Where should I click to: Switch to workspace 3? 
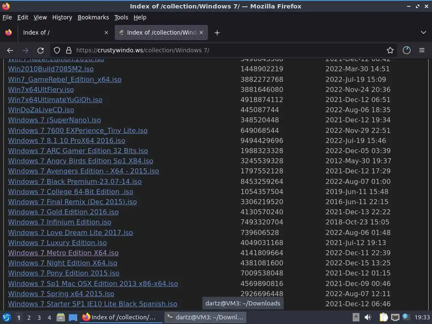(39, 318)
